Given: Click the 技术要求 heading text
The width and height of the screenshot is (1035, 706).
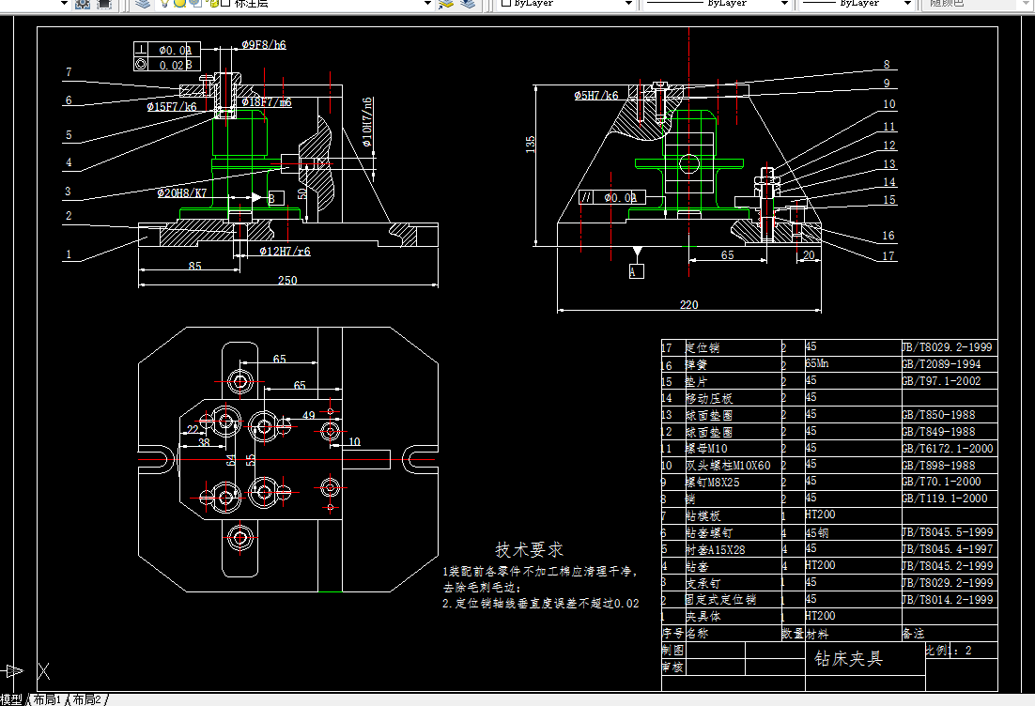Looking at the screenshot, I should [530, 549].
